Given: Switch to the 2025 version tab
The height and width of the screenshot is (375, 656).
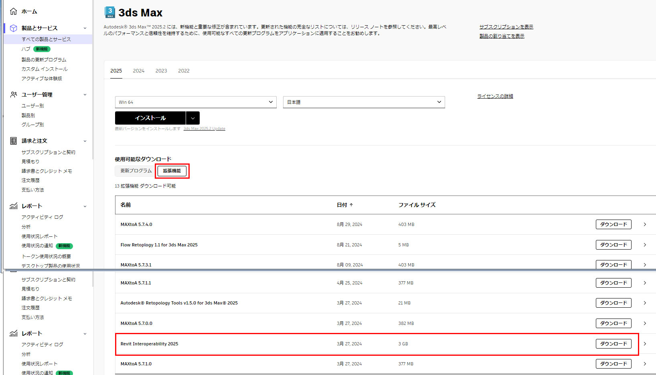Looking at the screenshot, I should point(116,71).
